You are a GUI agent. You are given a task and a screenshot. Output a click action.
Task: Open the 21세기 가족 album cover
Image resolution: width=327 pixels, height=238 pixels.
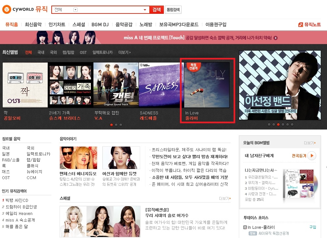(x=71, y=85)
